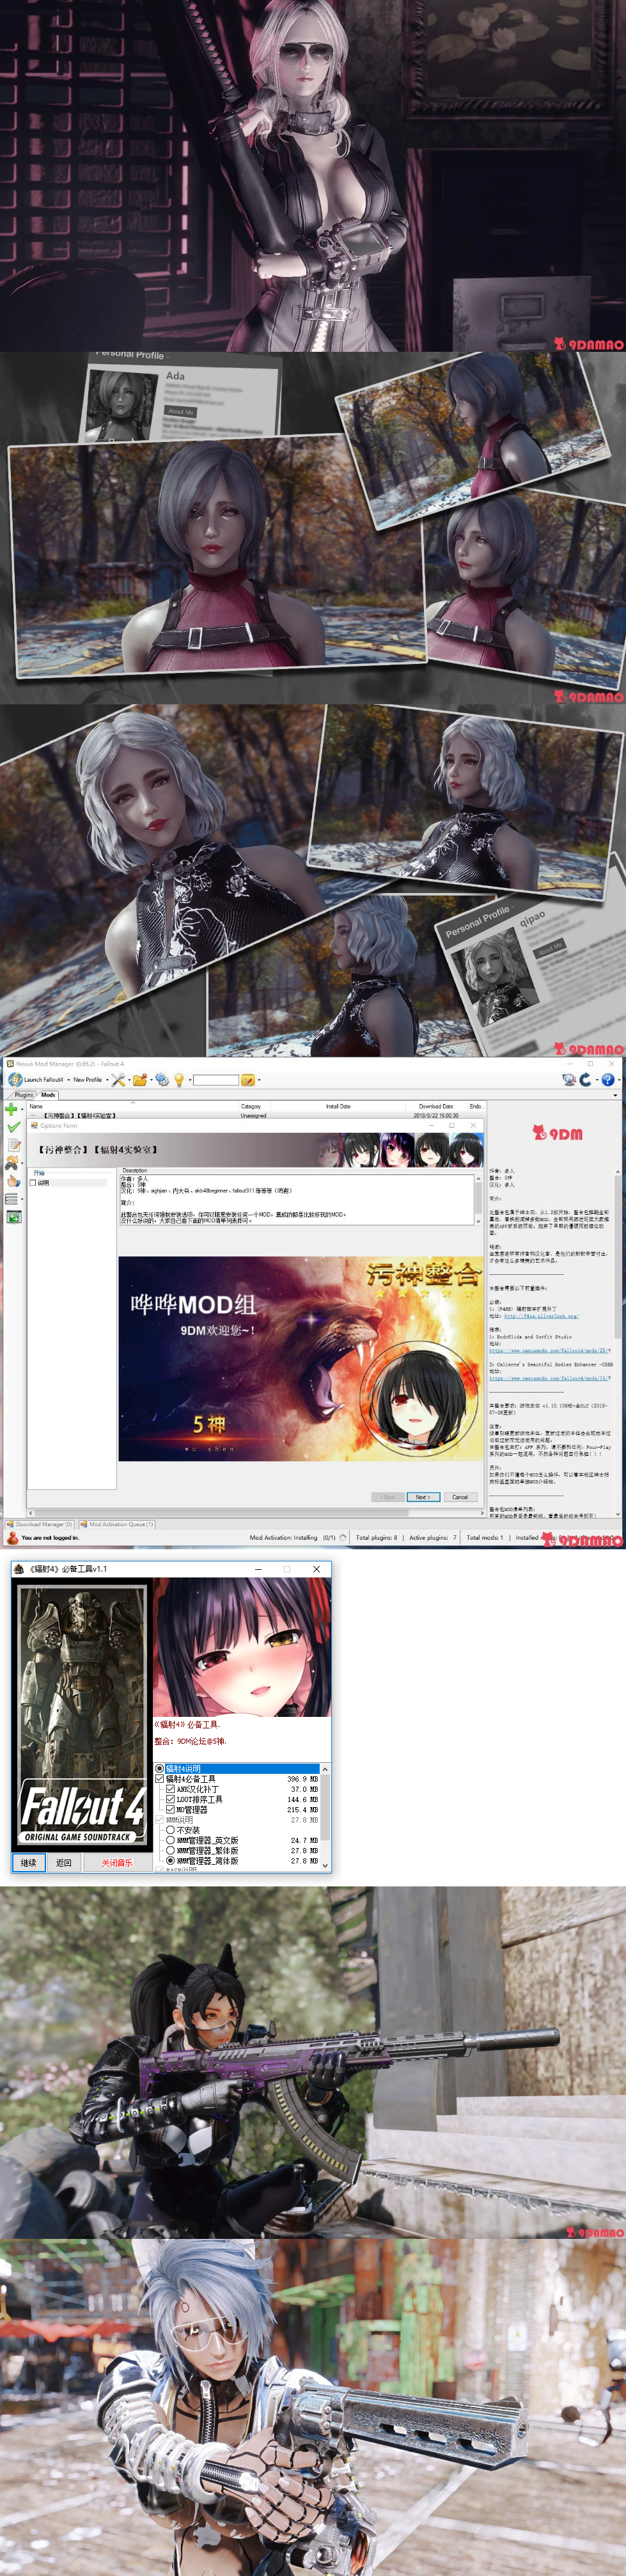Select the 不安装 radio option
This screenshot has width=626, height=2576.
coord(171,1830)
